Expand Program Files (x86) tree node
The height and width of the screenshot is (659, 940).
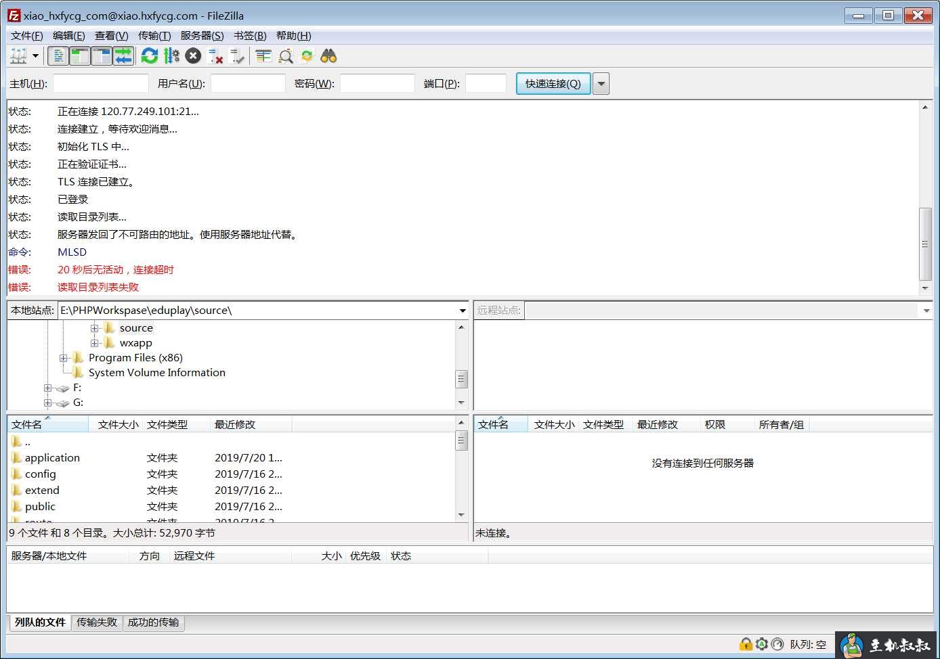pyautogui.click(x=64, y=358)
